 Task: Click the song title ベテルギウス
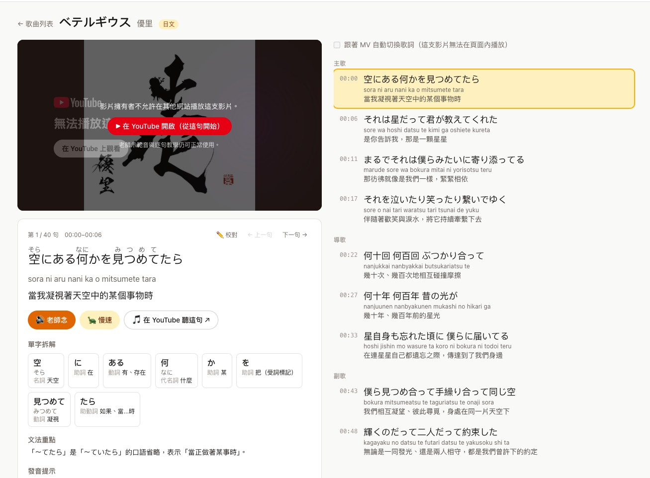click(x=95, y=22)
